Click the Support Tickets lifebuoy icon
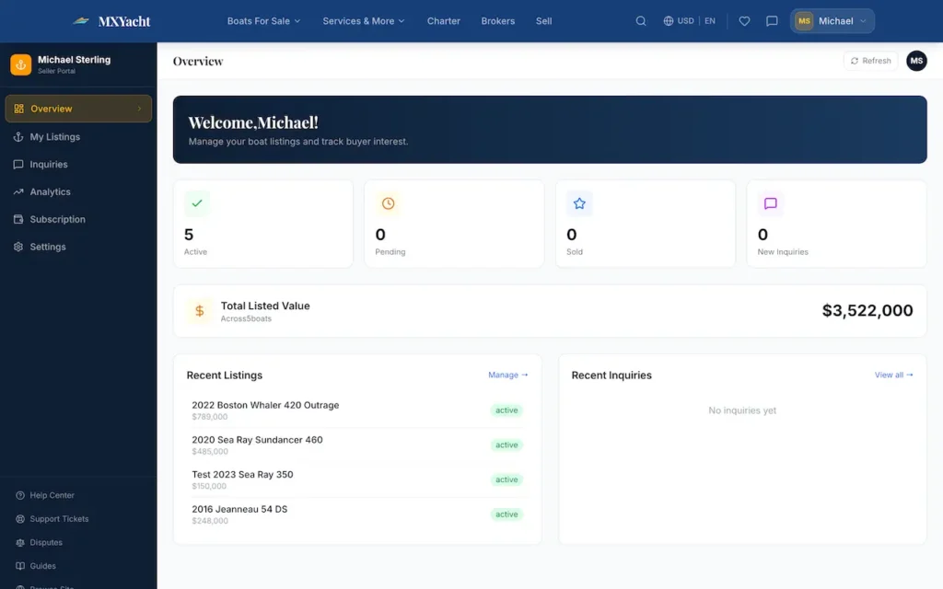Image resolution: width=943 pixels, height=589 pixels. click(x=20, y=519)
